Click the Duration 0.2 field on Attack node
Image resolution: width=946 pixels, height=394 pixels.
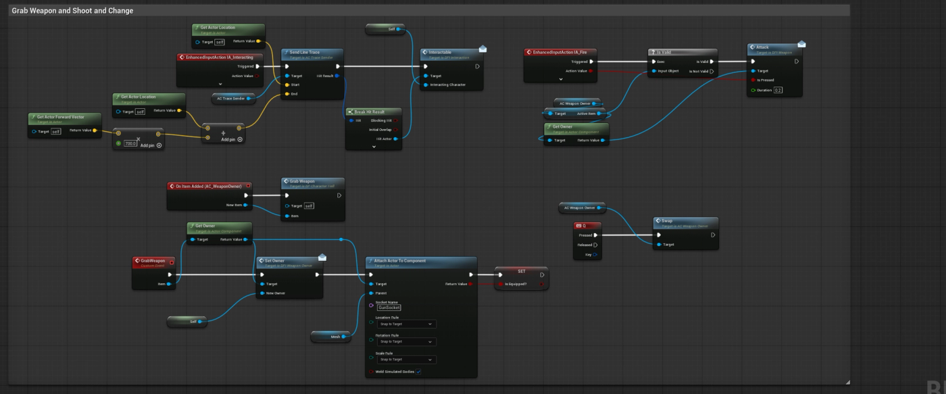pyautogui.click(x=778, y=90)
